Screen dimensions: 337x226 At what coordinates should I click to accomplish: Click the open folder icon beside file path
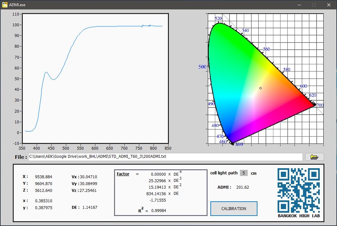pyautogui.click(x=314, y=157)
